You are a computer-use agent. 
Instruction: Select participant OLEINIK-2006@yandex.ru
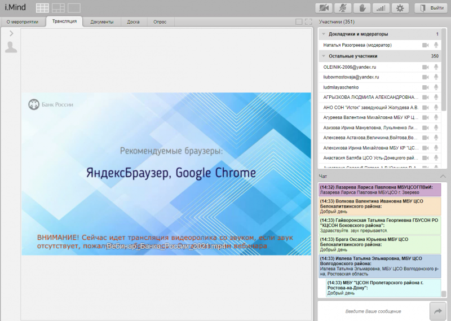(379, 67)
